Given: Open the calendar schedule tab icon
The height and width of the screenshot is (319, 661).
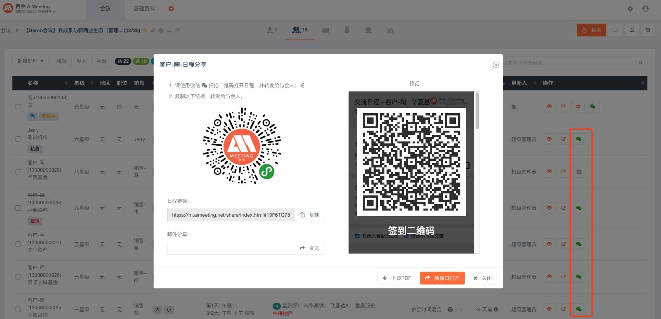Looking at the screenshot, I should coord(325,30).
